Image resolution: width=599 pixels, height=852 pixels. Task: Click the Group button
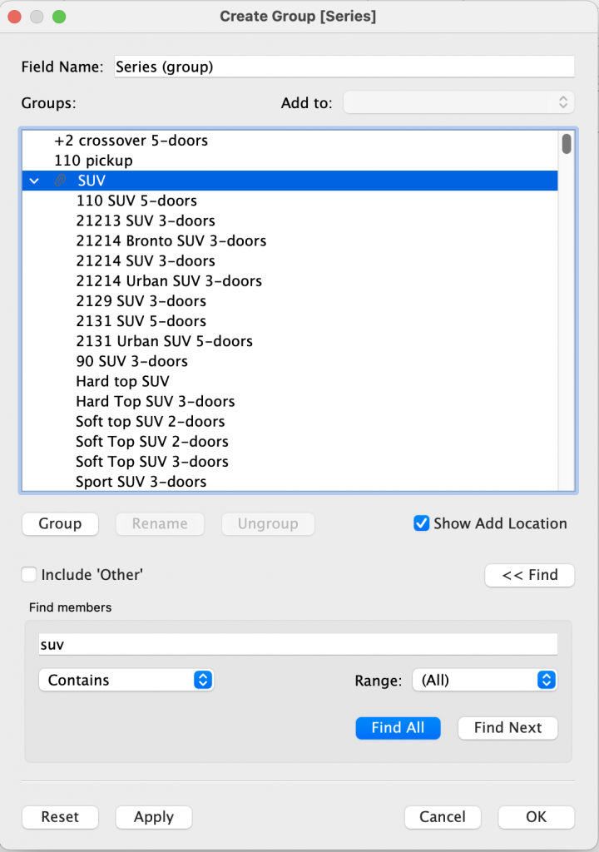[x=60, y=523]
